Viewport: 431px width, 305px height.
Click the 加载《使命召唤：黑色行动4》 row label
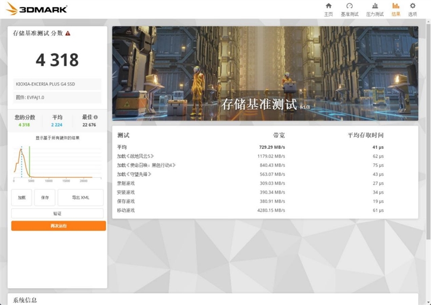(x=146, y=165)
